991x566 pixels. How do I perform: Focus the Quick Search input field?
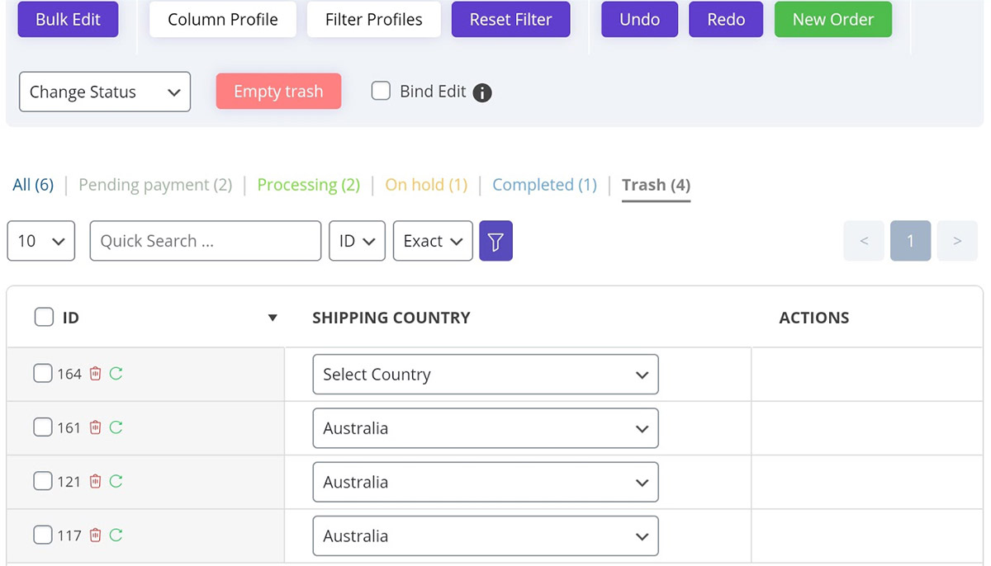206,241
